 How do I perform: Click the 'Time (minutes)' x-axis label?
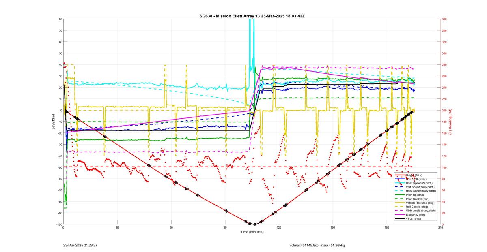pyautogui.click(x=252, y=232)
